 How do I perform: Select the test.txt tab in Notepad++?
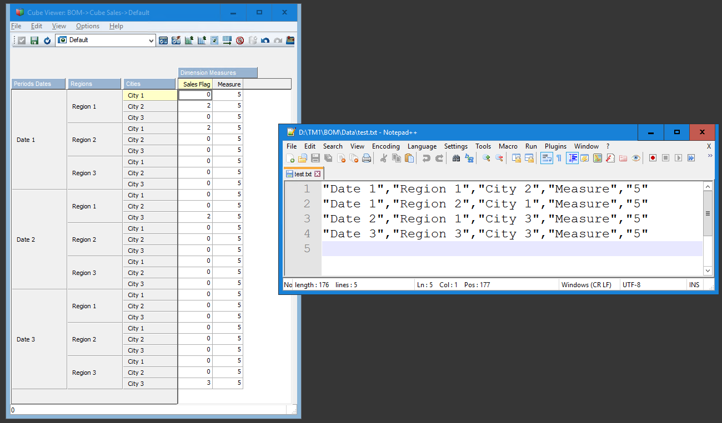click(303, 174)
